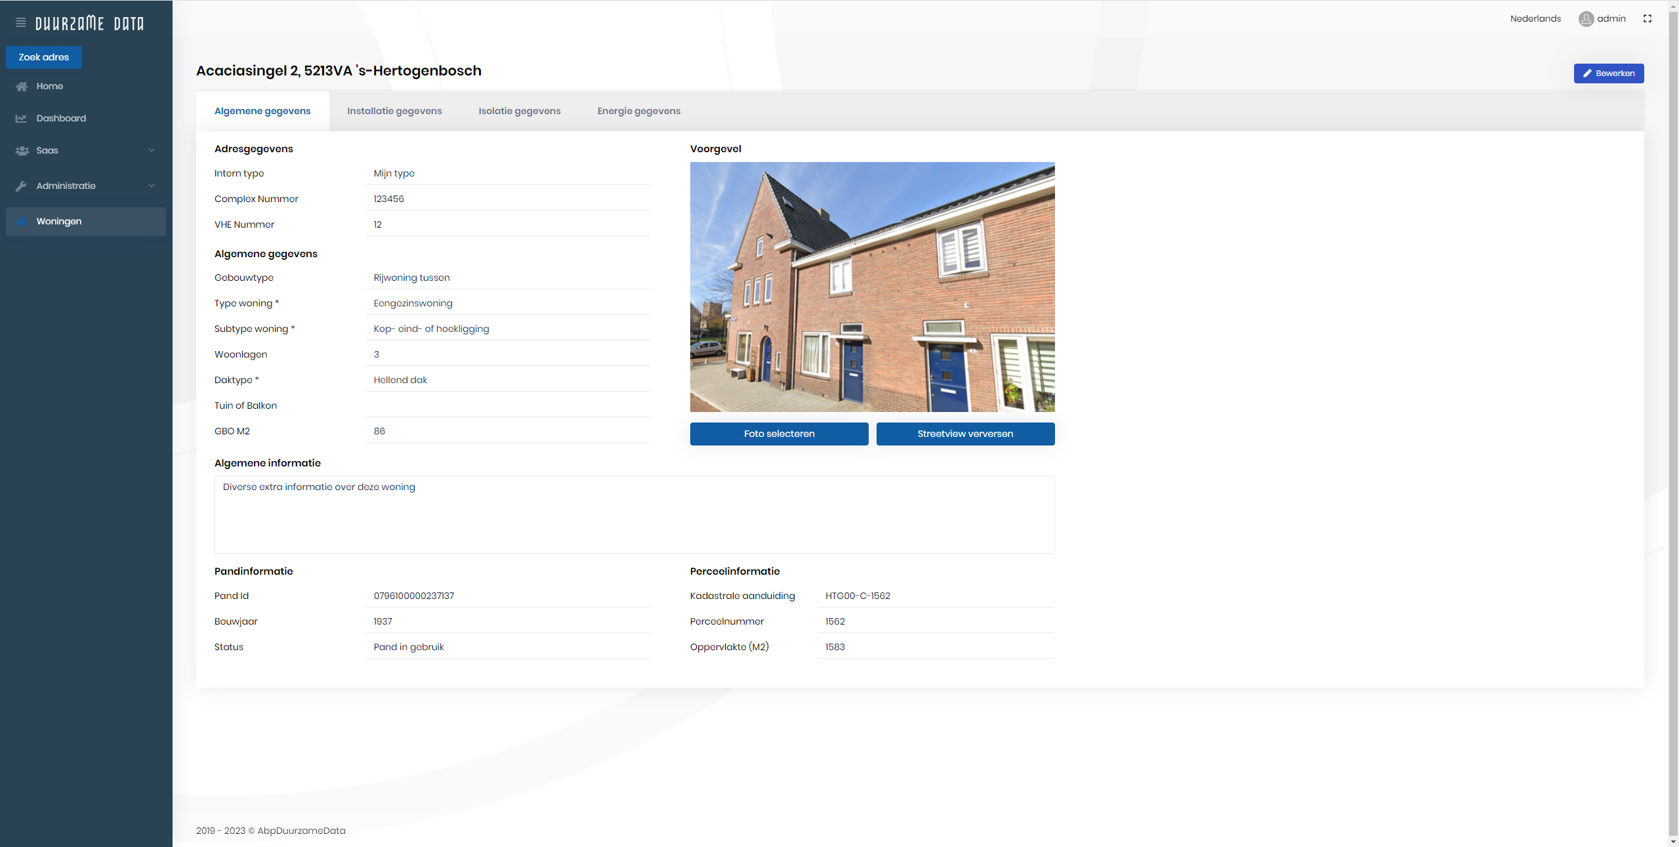Viewport: 1679px width, 847px height.
Task: Click the admin user avatar icon
Action: click(1586, 19)
